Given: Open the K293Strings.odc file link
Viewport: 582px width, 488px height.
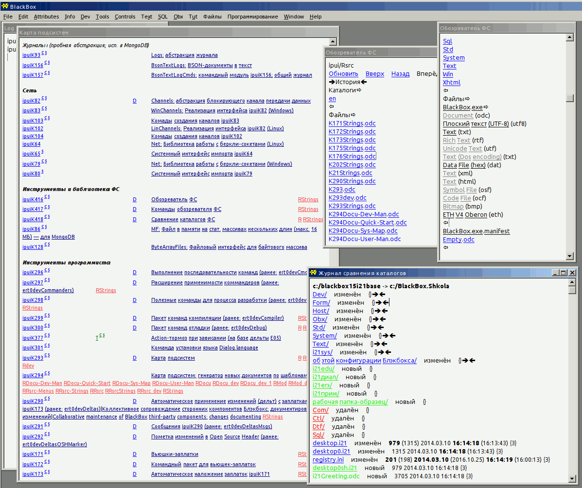Looking at the screenshot, I should [x=345, y=206].
